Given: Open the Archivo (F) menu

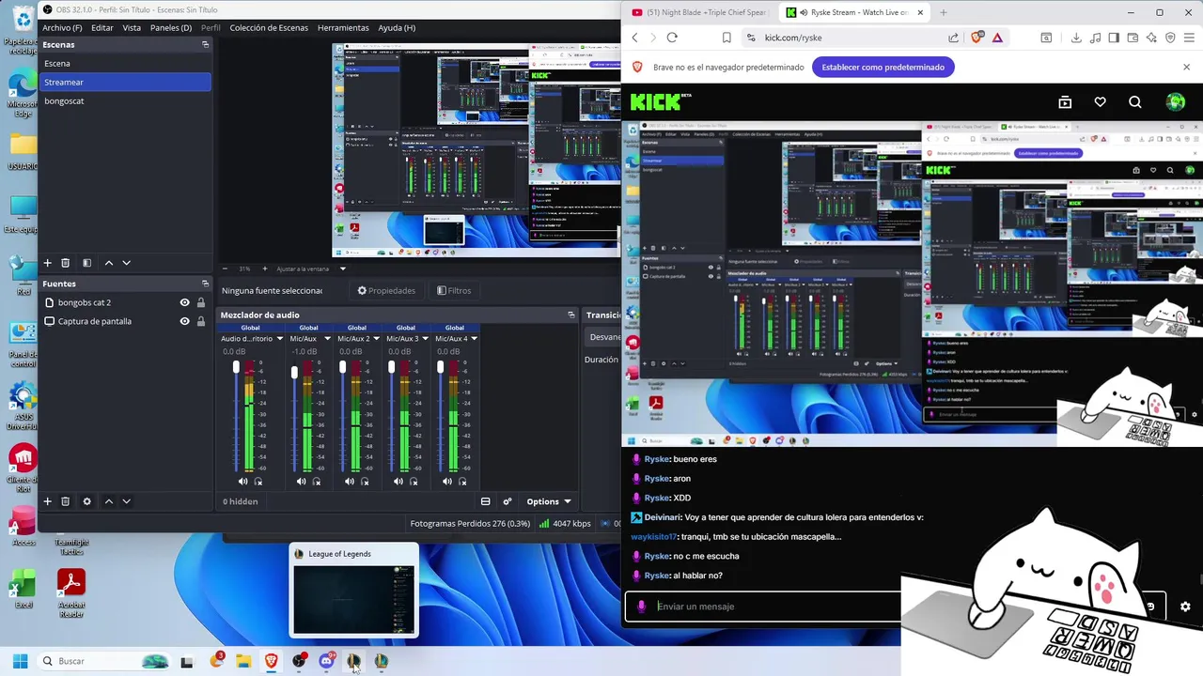Looking at the screenshot, I should click(x=62, y=27).
